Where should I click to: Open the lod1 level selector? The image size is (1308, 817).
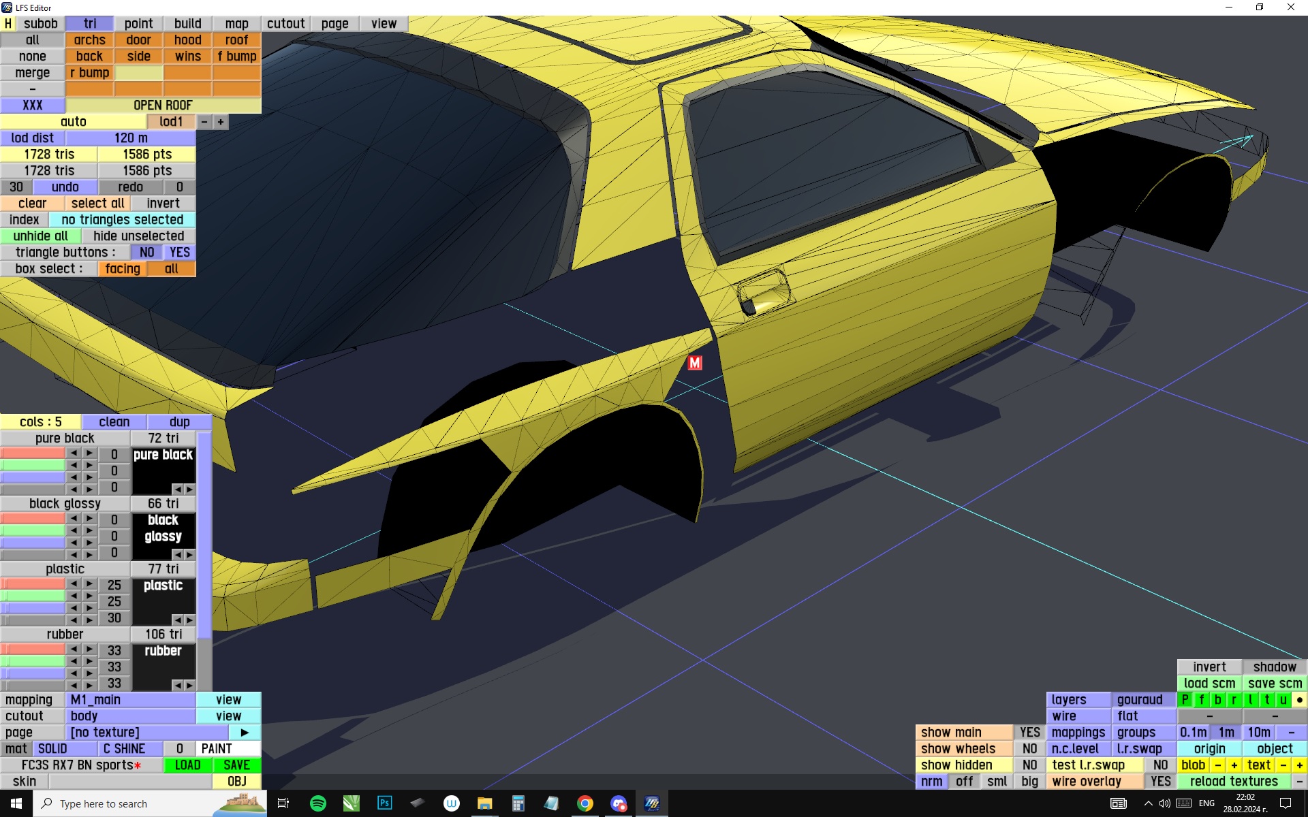click(x=171, y=122)
